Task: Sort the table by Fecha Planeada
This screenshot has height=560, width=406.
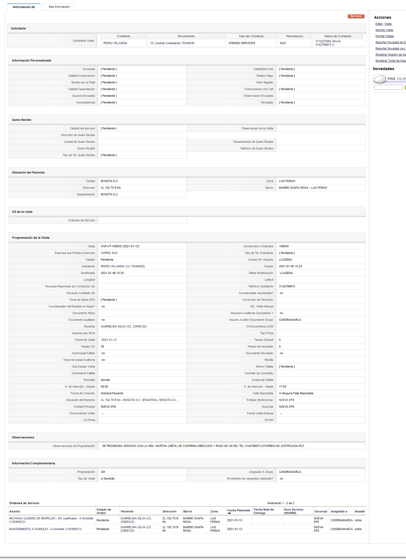Action: click(238, 510)
